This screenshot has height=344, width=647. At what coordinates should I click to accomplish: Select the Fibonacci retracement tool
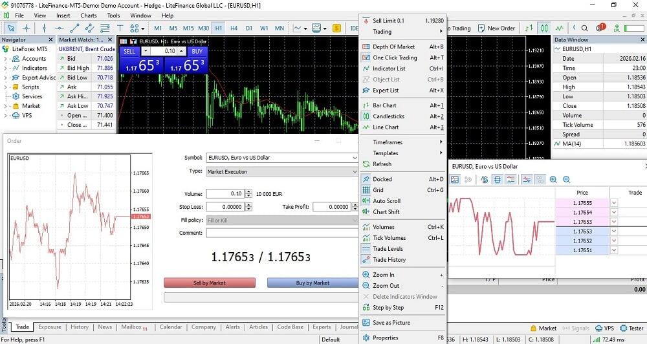click(105, 28)
